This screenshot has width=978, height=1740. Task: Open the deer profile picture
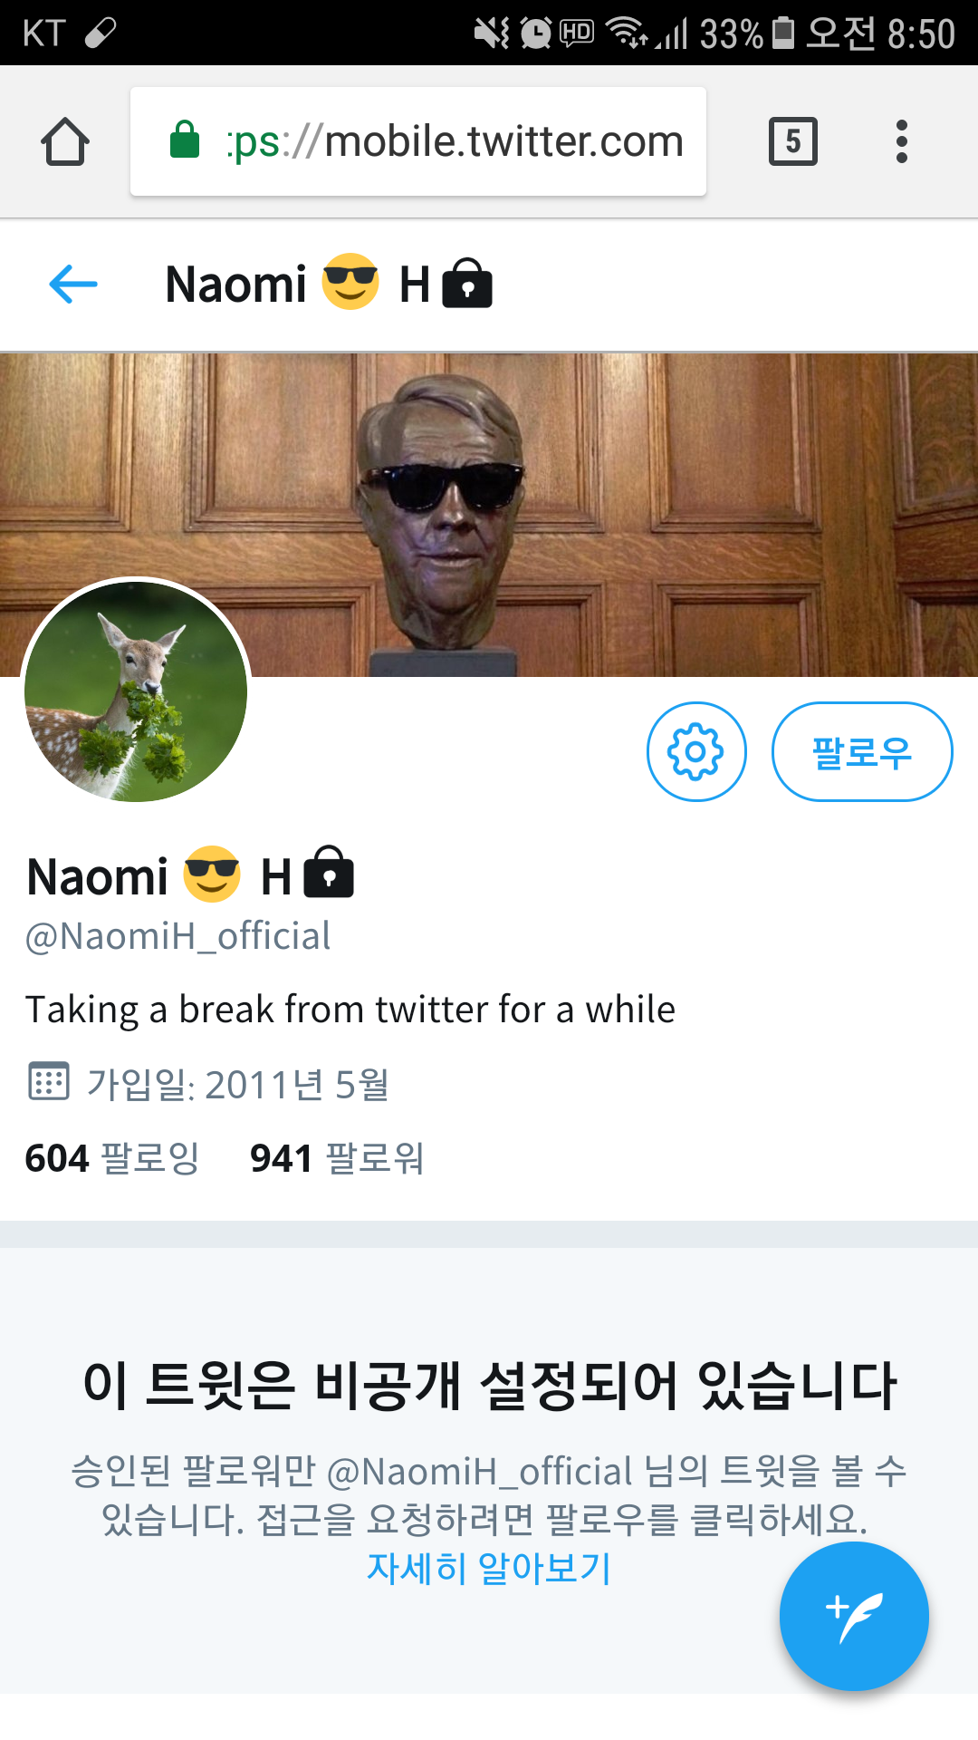(136, 691)
